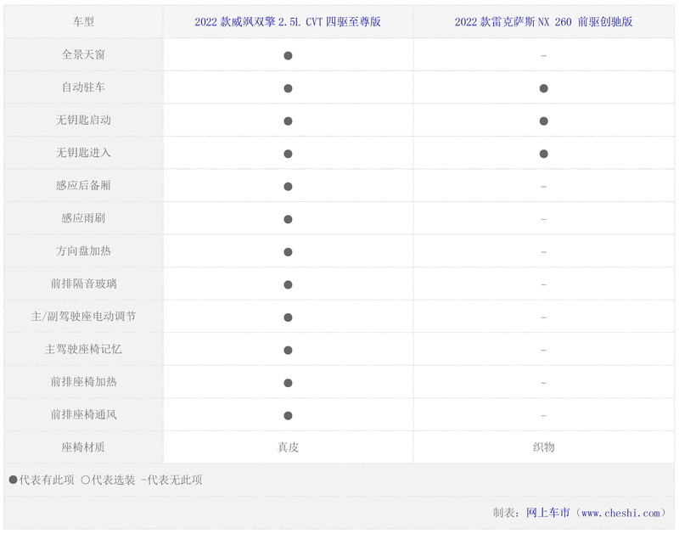Click the 前排座椅加热 dash for 雷克萨斯 NX 260

point(543,383)
